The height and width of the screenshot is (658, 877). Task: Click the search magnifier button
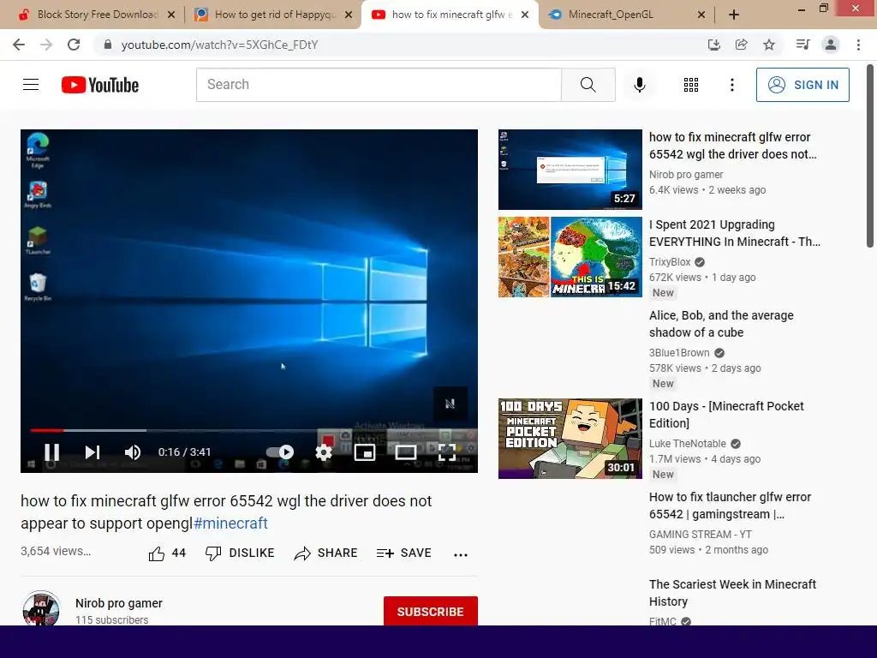(588, 85)
